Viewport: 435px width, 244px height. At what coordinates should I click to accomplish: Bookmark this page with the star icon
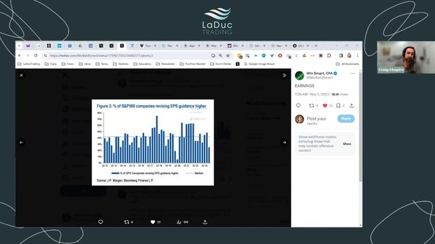(228, 56)
